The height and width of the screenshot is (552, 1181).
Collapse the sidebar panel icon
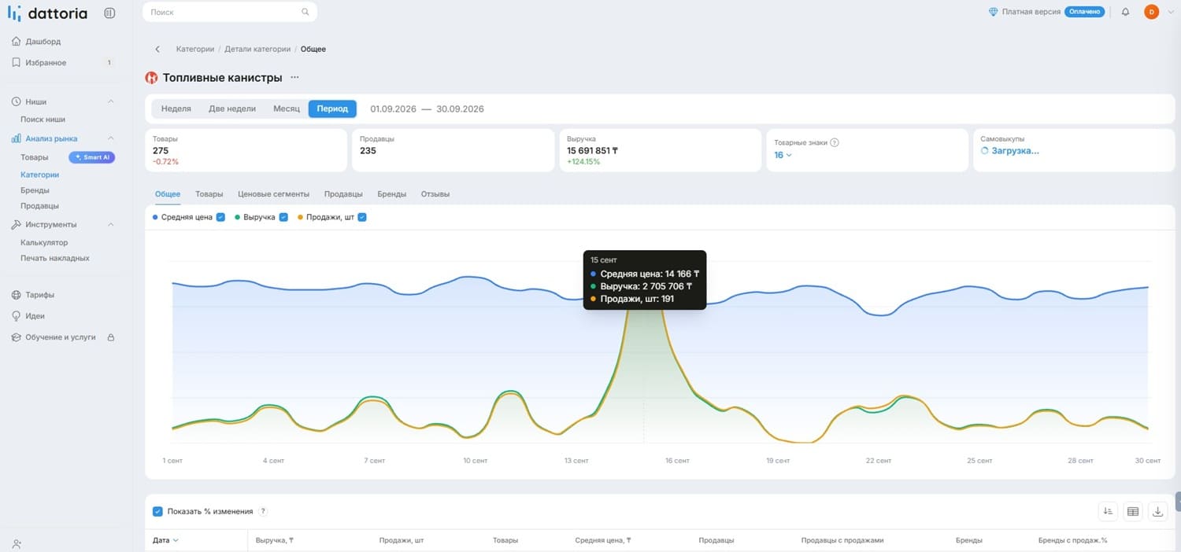(x=109, y=13)
